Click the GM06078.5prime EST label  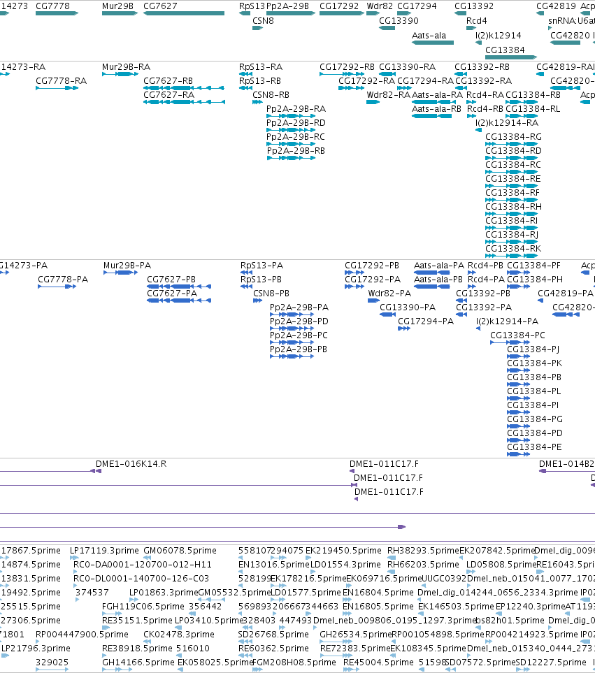180,550
